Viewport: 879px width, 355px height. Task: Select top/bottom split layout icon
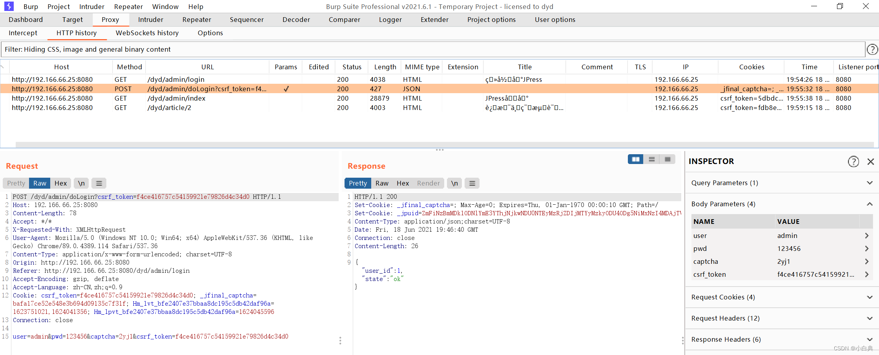652,159
